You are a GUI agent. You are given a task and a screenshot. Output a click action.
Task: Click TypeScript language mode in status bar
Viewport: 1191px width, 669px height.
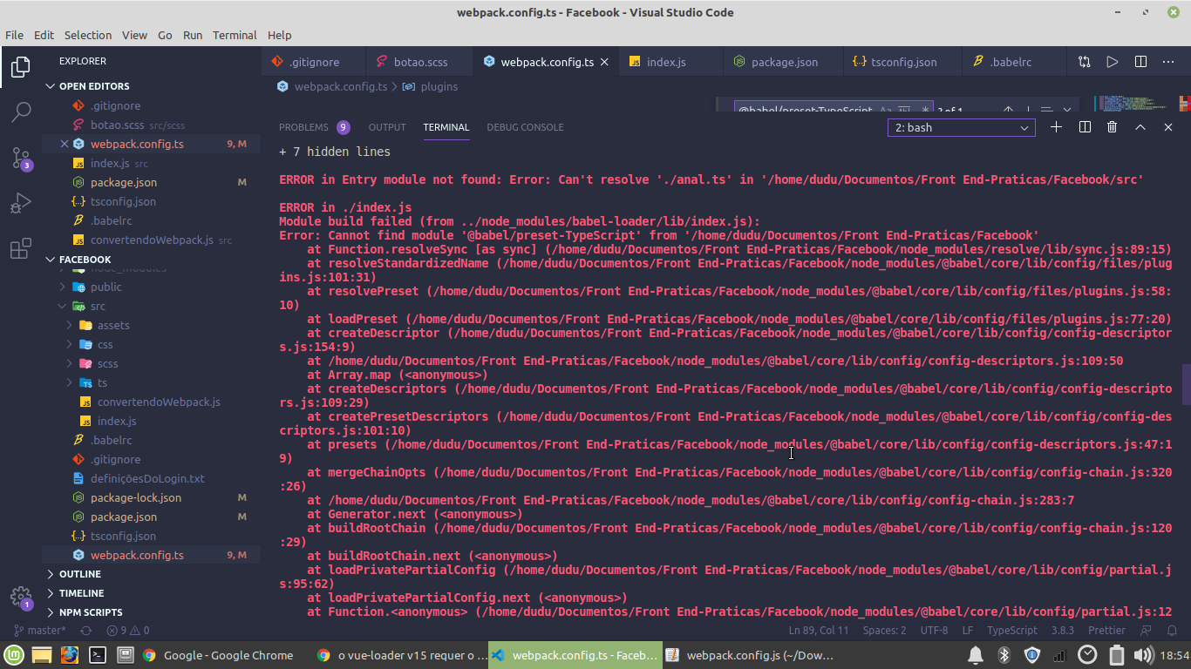click(1011, 630)
